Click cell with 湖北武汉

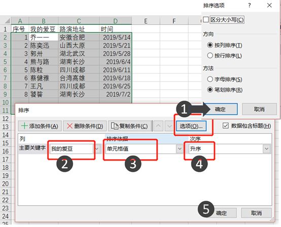tap(79, 54)
